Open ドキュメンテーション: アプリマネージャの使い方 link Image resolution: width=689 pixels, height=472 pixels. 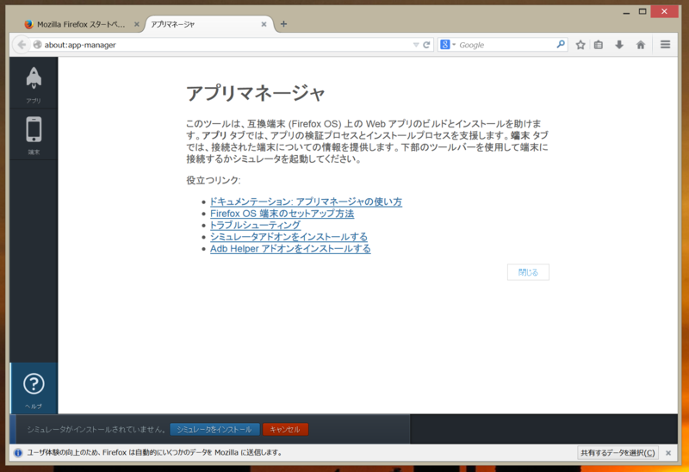coord(306,202)
